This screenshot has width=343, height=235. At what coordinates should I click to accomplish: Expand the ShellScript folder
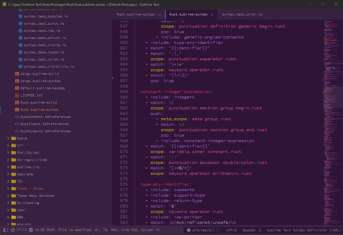click(8, 153)
